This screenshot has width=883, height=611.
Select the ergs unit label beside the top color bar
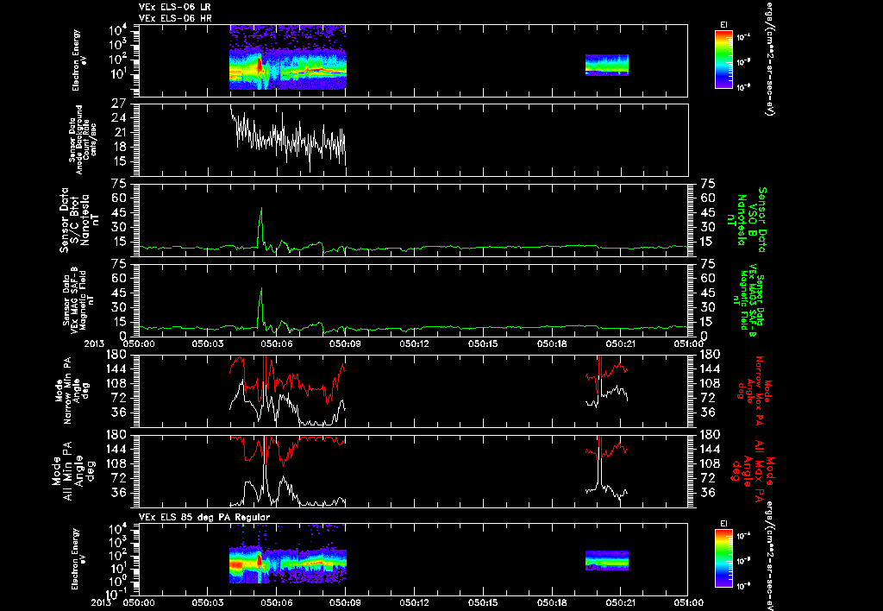point(768,60)
